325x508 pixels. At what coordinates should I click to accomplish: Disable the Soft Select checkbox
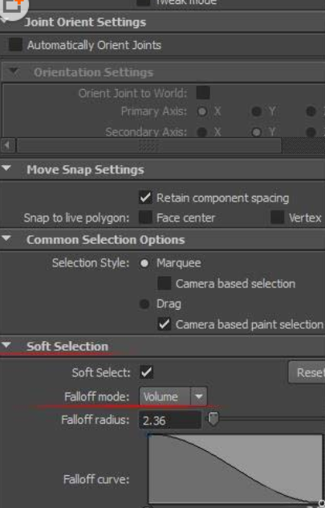coord(147,372)
